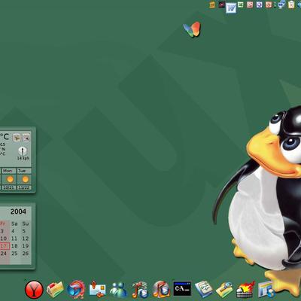301x301 pixels.
Task: Select the highlighted 17 in the calendar
Action: pos(4,246)
